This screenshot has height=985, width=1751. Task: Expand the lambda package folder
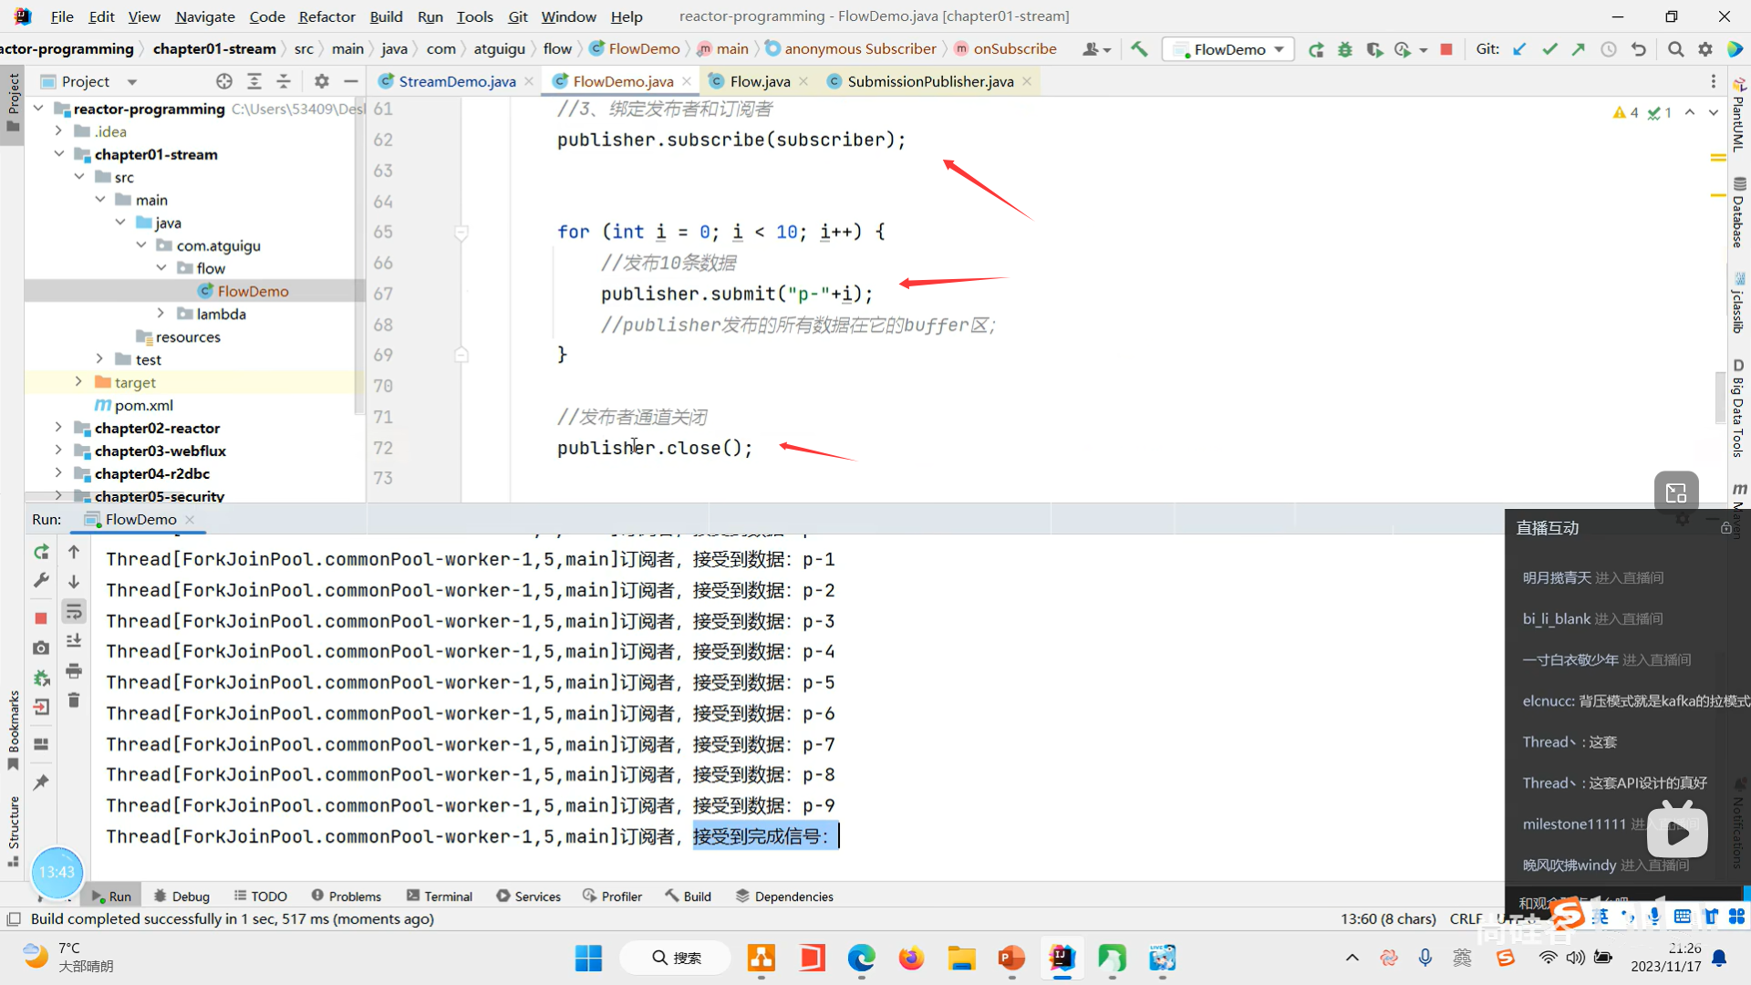tap(161, 314)
